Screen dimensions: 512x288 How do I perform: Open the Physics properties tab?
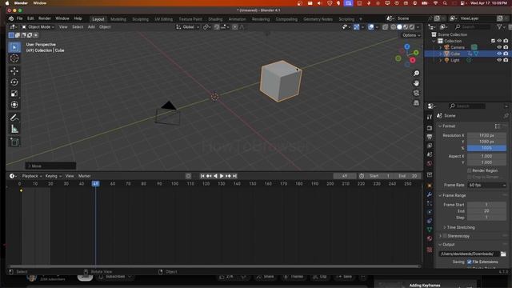click(x=430, y=212)
